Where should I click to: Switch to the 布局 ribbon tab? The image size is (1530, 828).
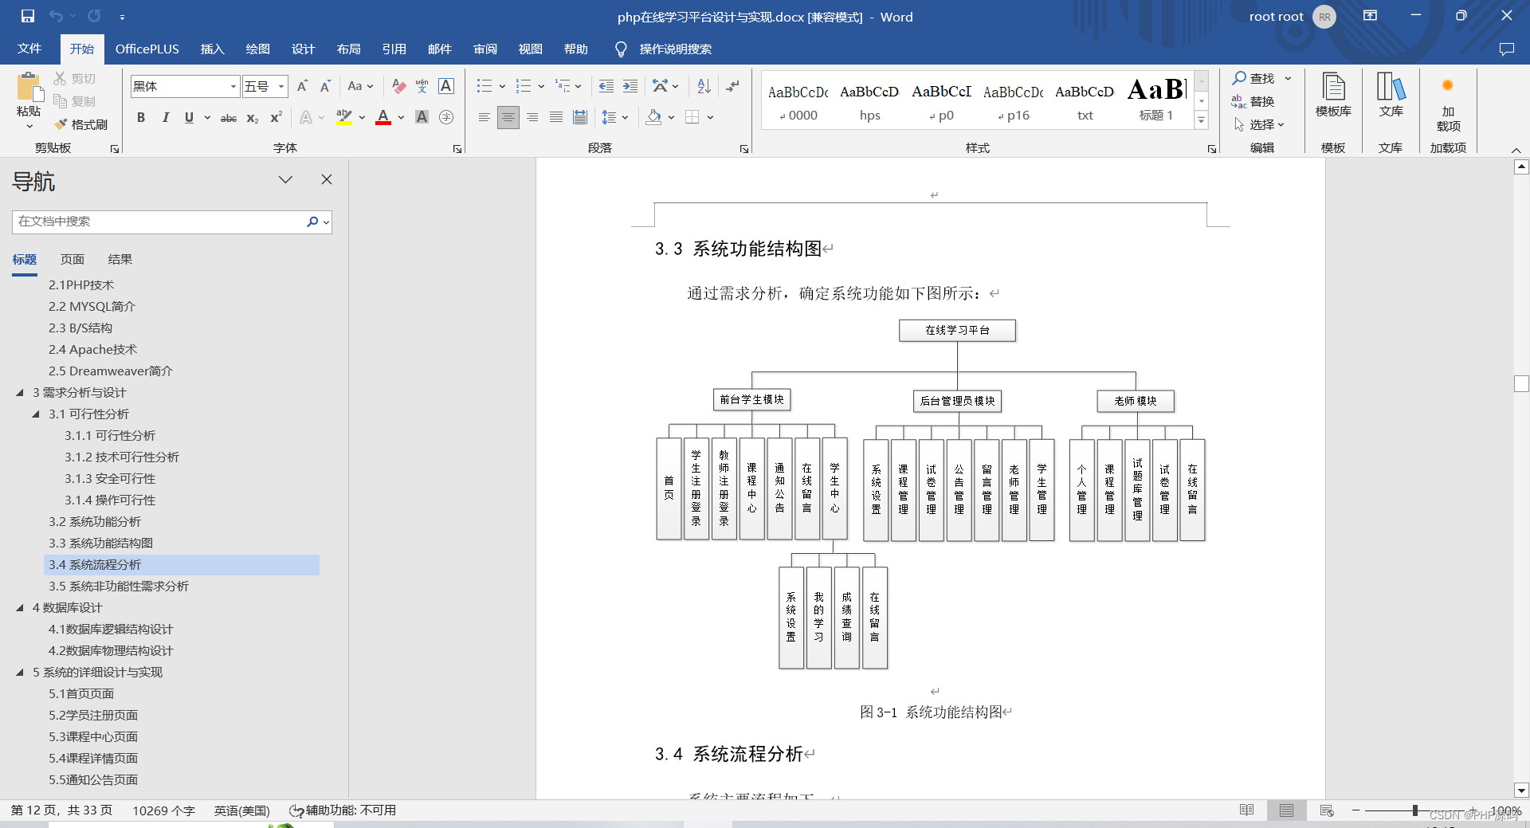click(x=348, y=49)
